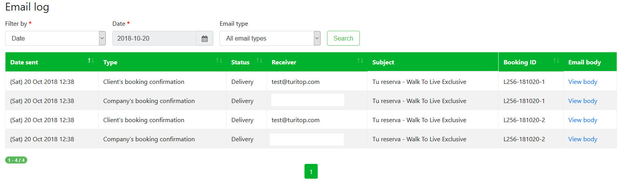View body of second email row

click(582, 101)
